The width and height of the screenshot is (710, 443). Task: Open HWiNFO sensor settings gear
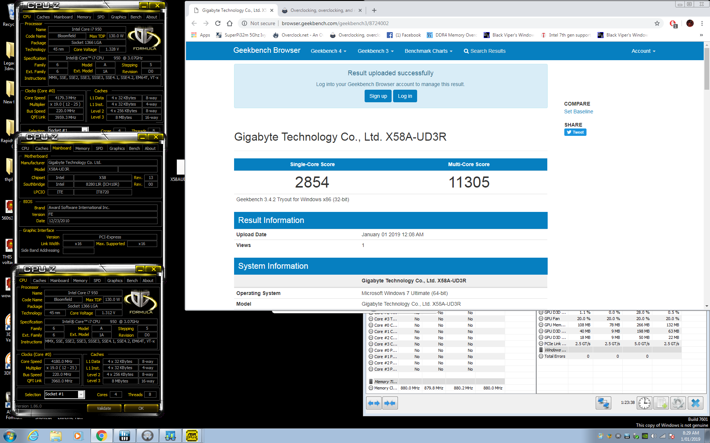click(678, 403)
